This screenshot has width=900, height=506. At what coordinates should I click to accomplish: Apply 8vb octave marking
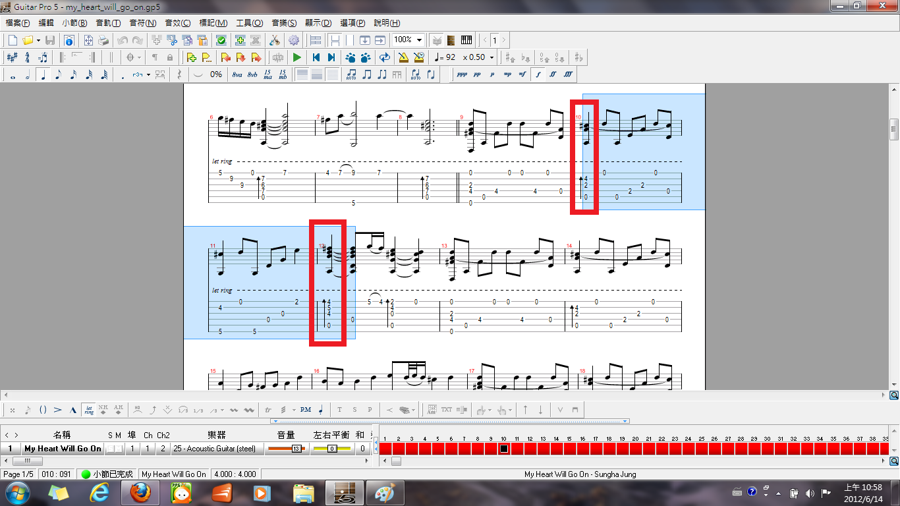tap(252, 74)
